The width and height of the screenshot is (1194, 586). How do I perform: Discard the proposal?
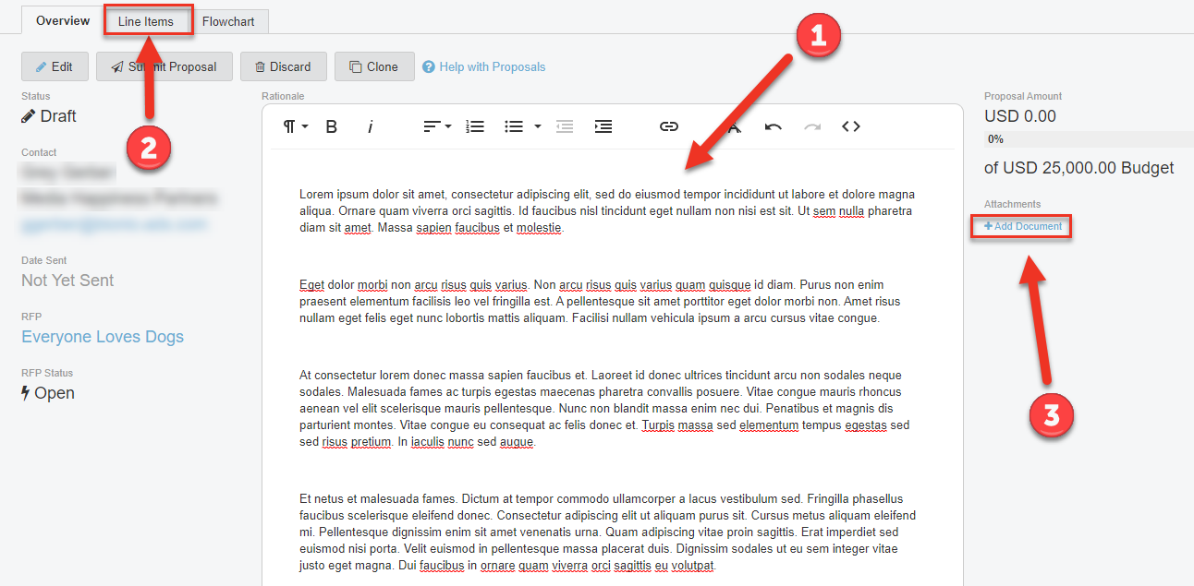pyautogui.click(x=283, y=66)
